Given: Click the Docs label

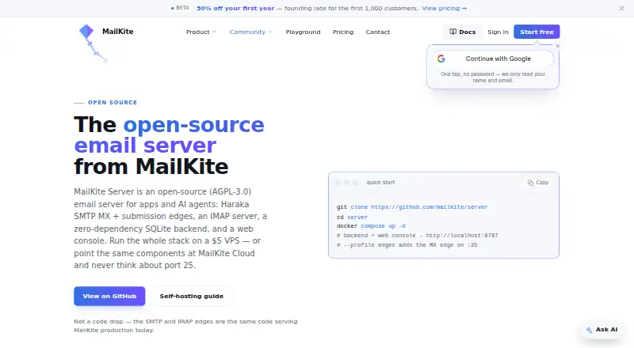Looking at the screenshot, I should pyautogui.click(x=468, y=32).
